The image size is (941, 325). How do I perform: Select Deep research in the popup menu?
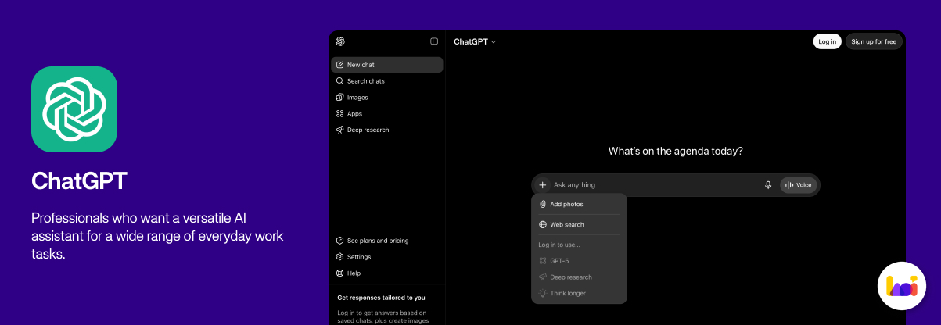[579, 277]
